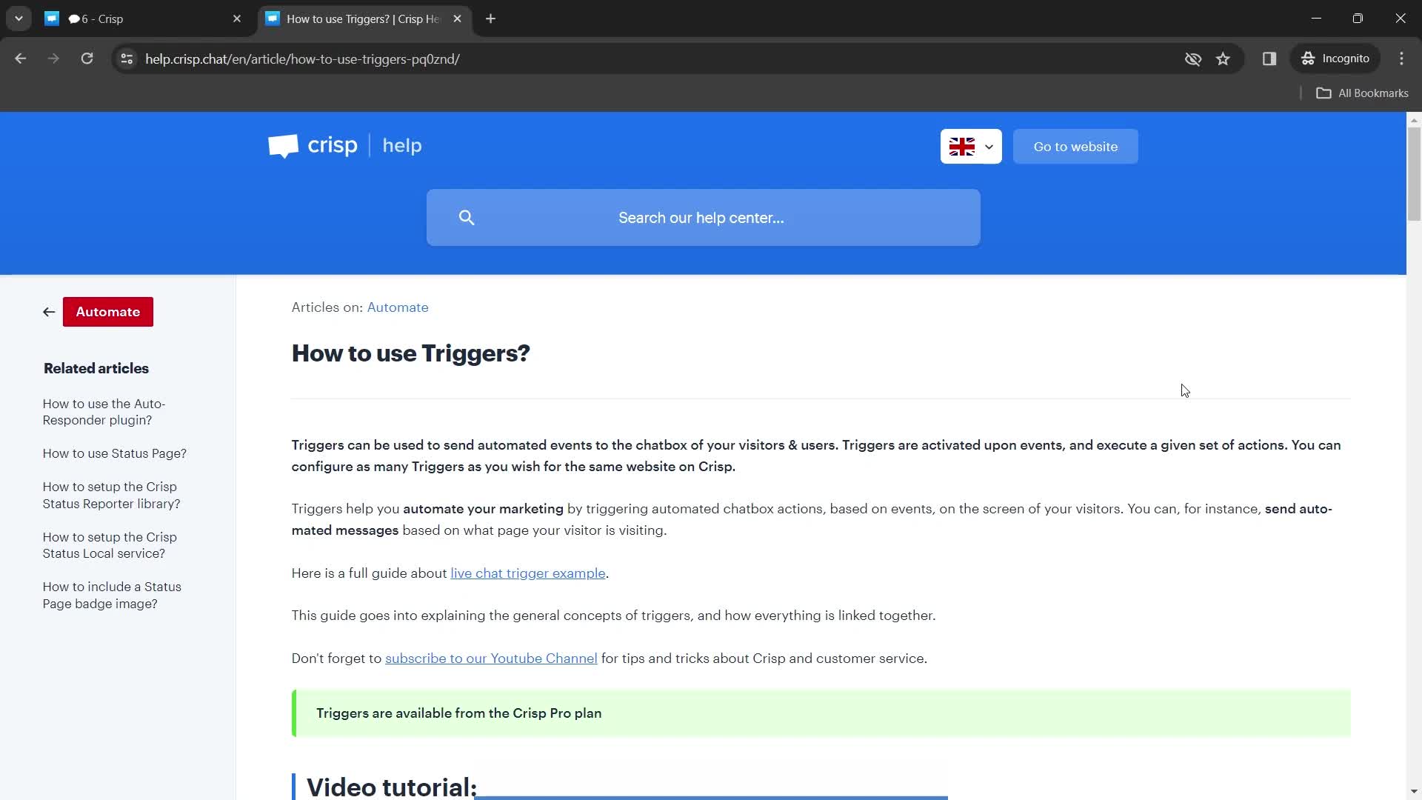
Task: Reload the current page
Action: pyautogui.click(x=87, y=59)
